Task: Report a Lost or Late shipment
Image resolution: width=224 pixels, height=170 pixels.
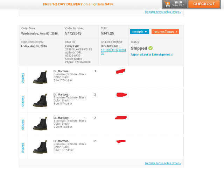Action: pyautogui.click(x=152, y=54)
